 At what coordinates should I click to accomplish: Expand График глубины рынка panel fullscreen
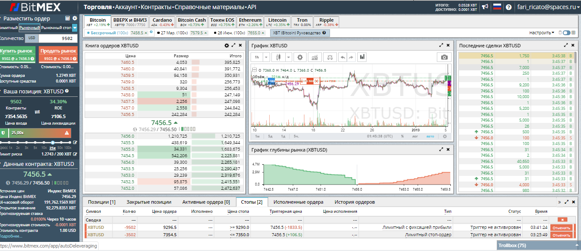click(442, 149)
